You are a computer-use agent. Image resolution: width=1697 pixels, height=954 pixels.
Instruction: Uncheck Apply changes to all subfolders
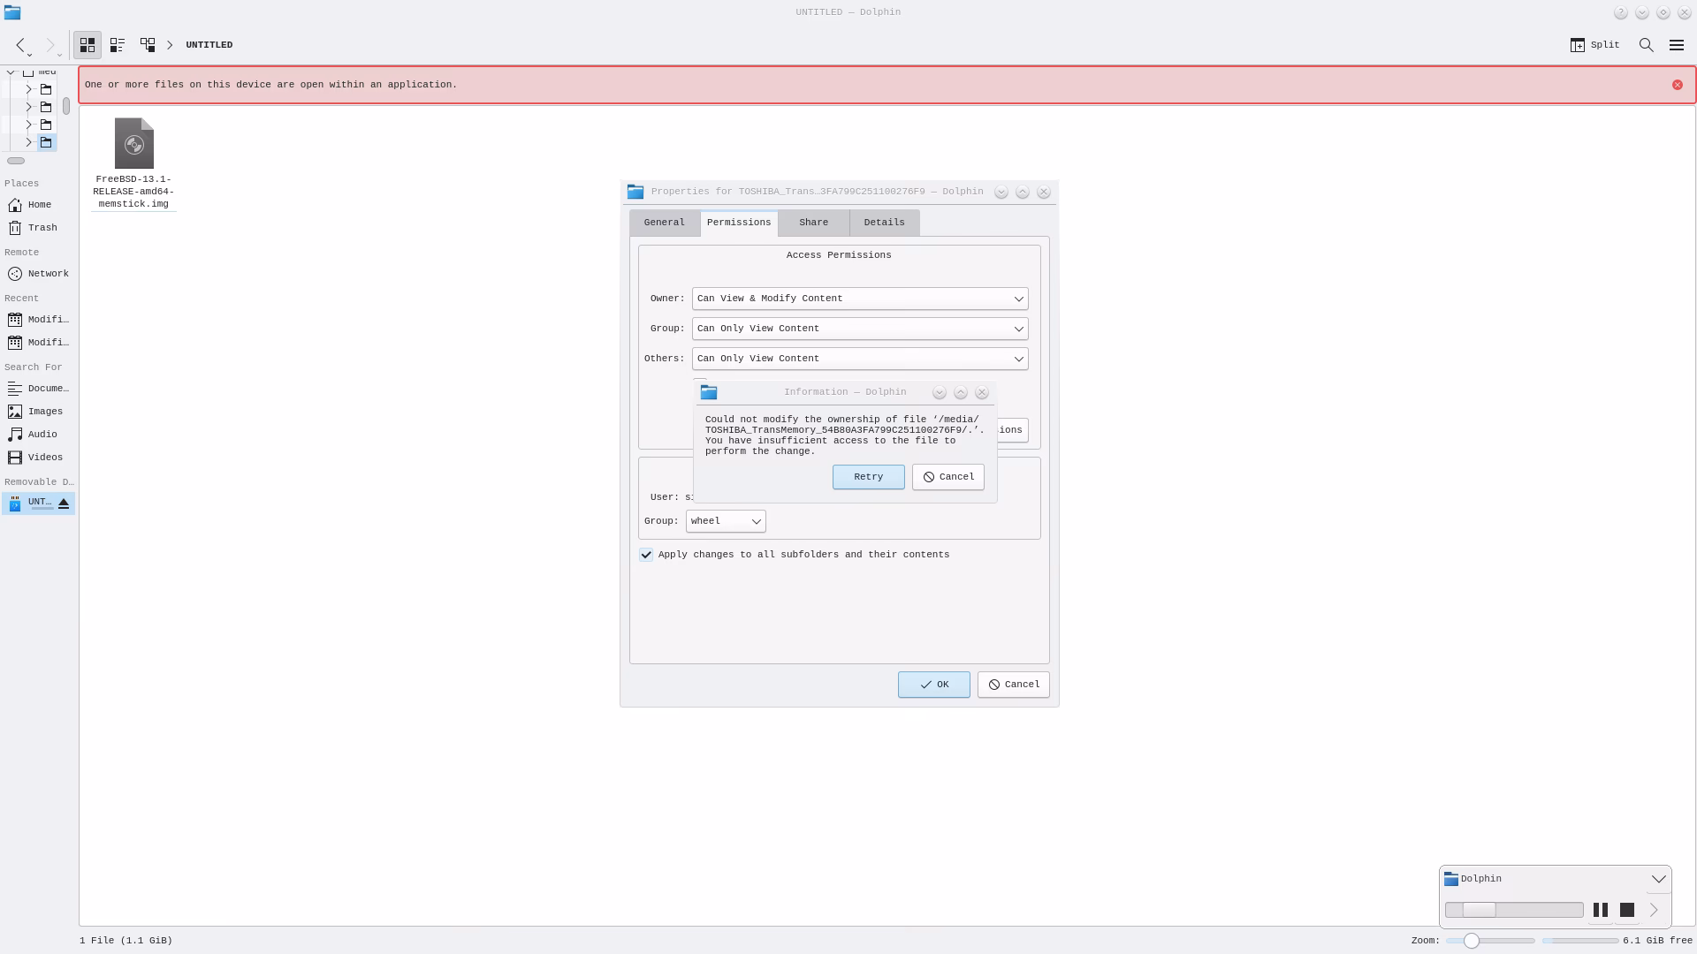pos(646,555)
